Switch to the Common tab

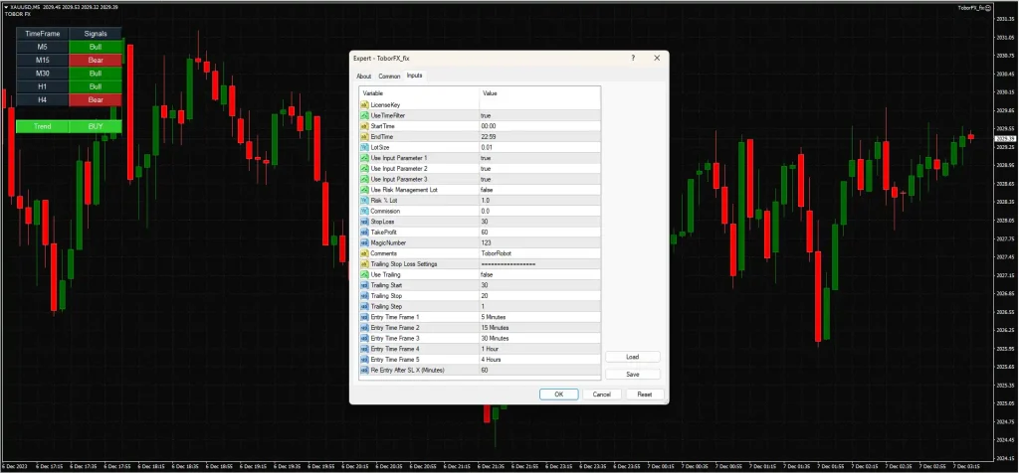pyautogui.click(x=389, y=76)
